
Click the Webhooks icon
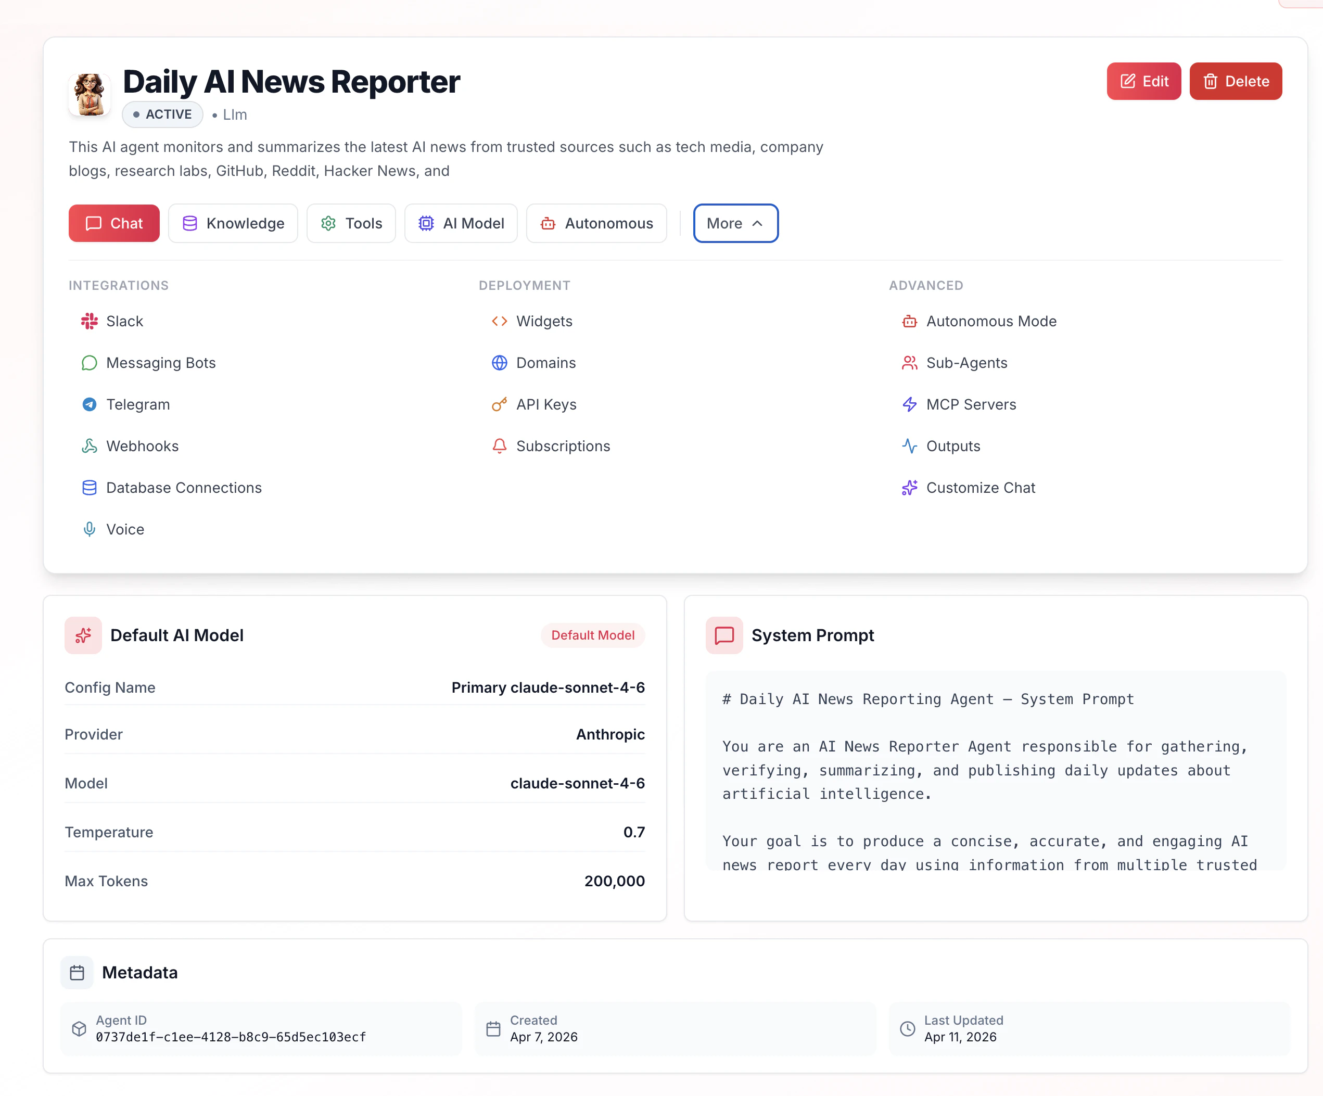[90, 446]
